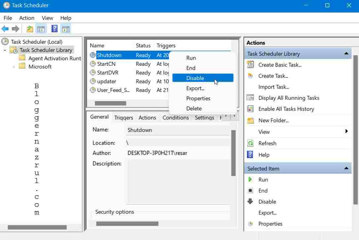Switch to the Settings tab
The image size is (359, 240).
pyautogui.click(x=204, y=118)
